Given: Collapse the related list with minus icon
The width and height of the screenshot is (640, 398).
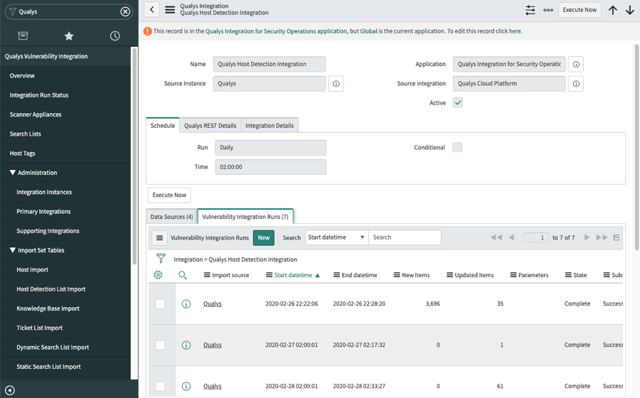Looking at the screenshot, I should pos(617,237).
